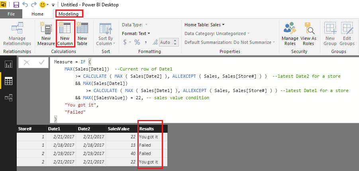Open the smiley feedback dropdown arrow
The height and width of the screenshot is (171, 359).
pos(48,5)
